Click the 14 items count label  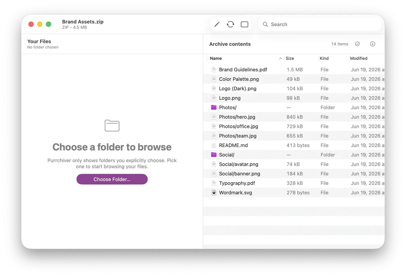point(340,44)
